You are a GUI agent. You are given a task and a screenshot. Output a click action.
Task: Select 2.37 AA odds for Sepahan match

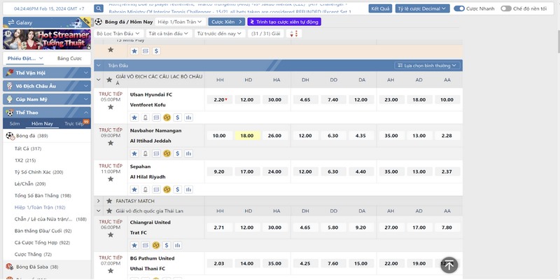click(447, 171)
